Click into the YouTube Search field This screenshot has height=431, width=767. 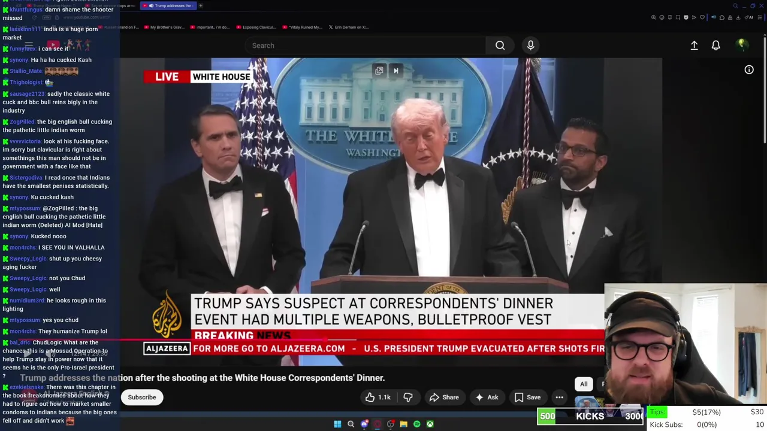tap(366, 45)
